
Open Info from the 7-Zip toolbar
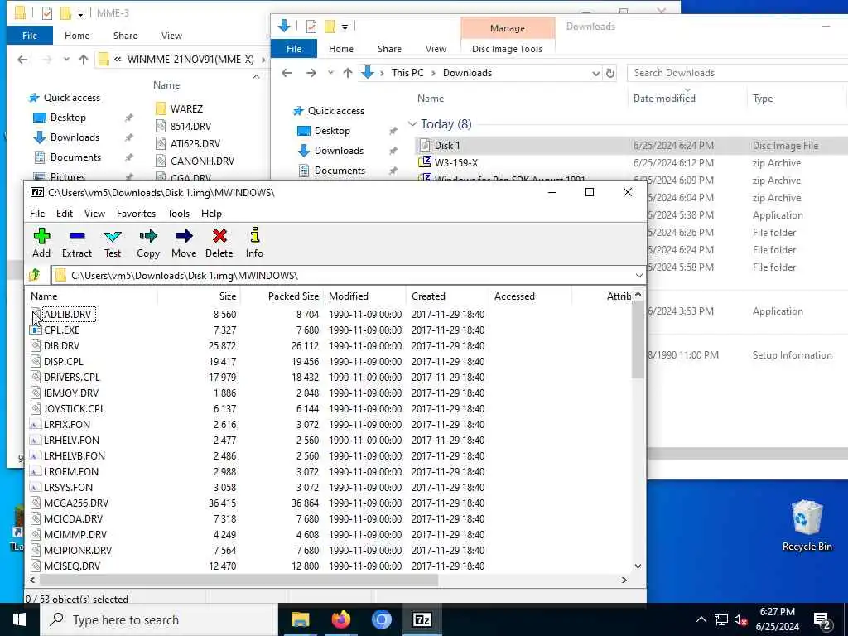tap(254, 243)
